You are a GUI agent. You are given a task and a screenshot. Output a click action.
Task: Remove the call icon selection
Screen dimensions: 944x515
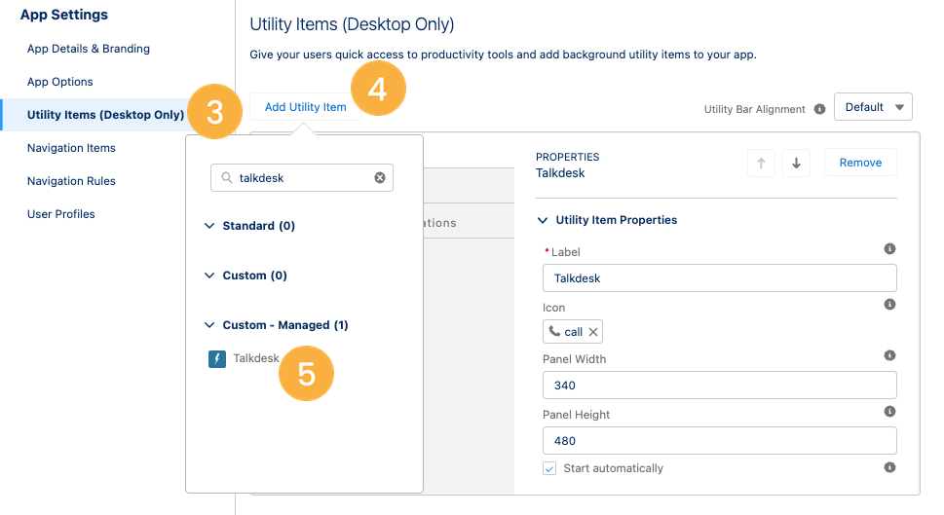pyautogui.click(x=593, y=332)
